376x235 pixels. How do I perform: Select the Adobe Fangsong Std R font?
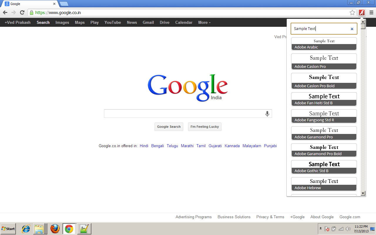point(324,116)
